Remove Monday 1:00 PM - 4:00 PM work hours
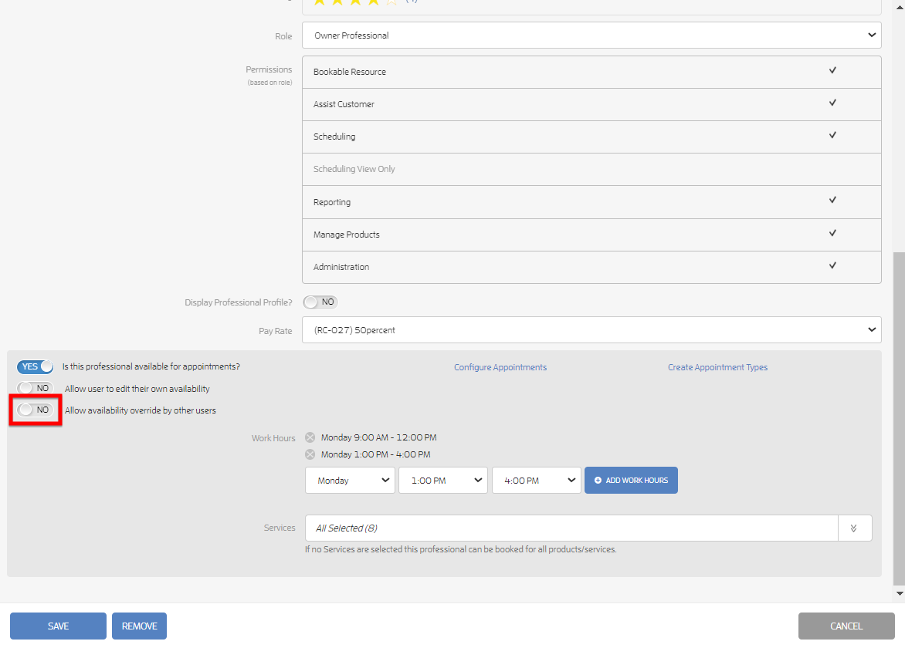 click(x=310, y=454)
